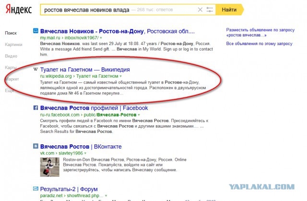Open Результаты-2 | Форум result
Viewport: 307px width, 201px height.
coord(69,189)
